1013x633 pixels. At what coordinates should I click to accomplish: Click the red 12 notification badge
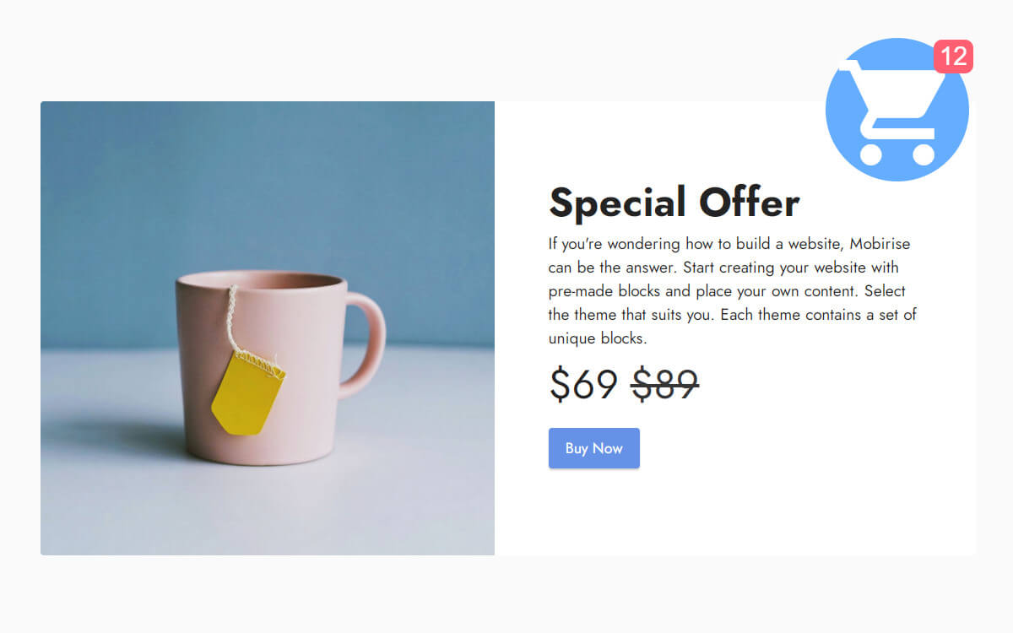(953, 57)
